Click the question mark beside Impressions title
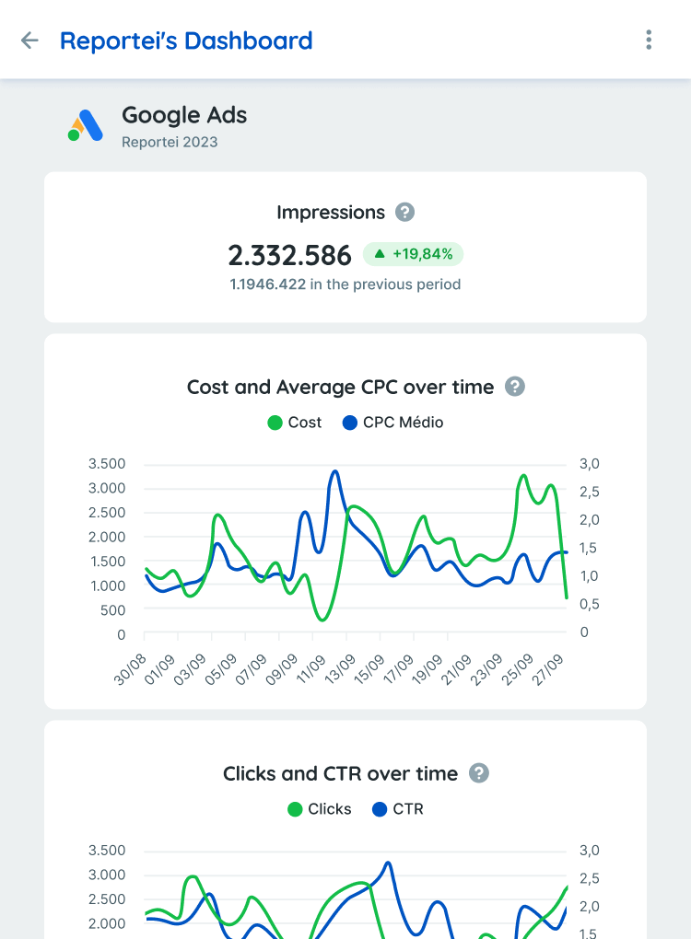691x939 pixels. click(x=406, y=213)
